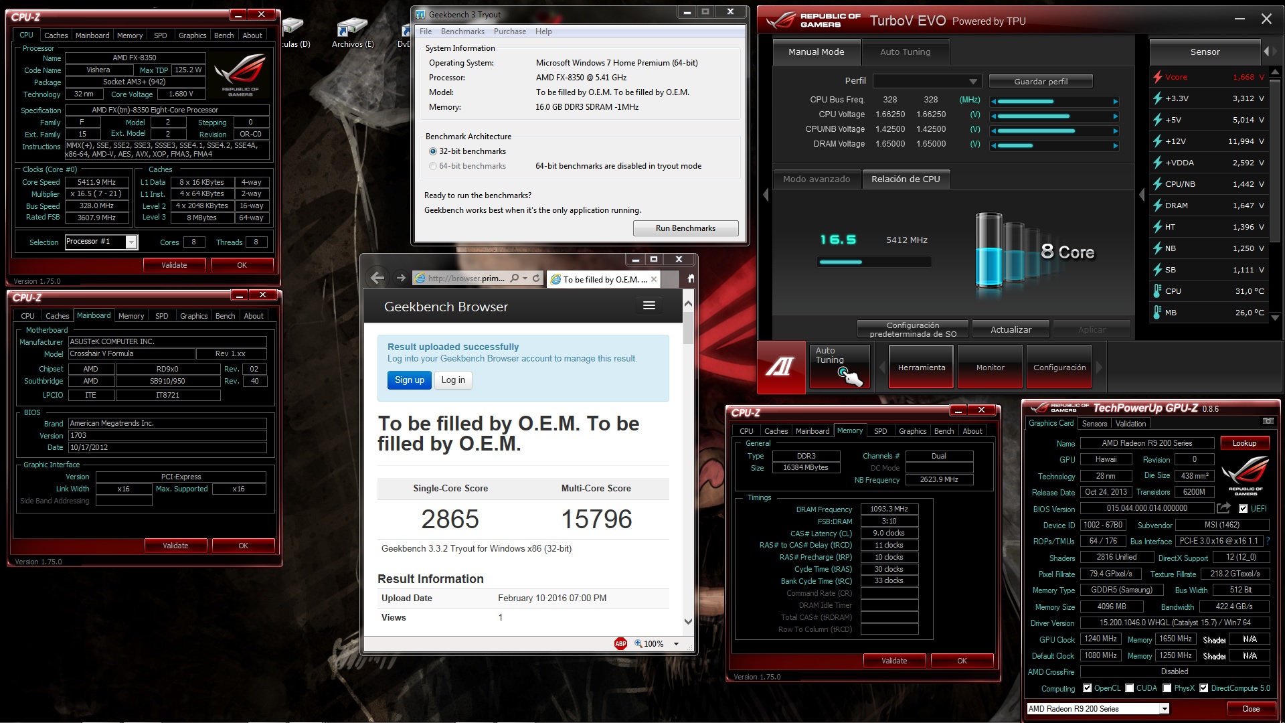Open the Perfil dropdown in TurboV EVO
Image resolution: width=1285 pixels, height=723 pixels.
[927, 81]
